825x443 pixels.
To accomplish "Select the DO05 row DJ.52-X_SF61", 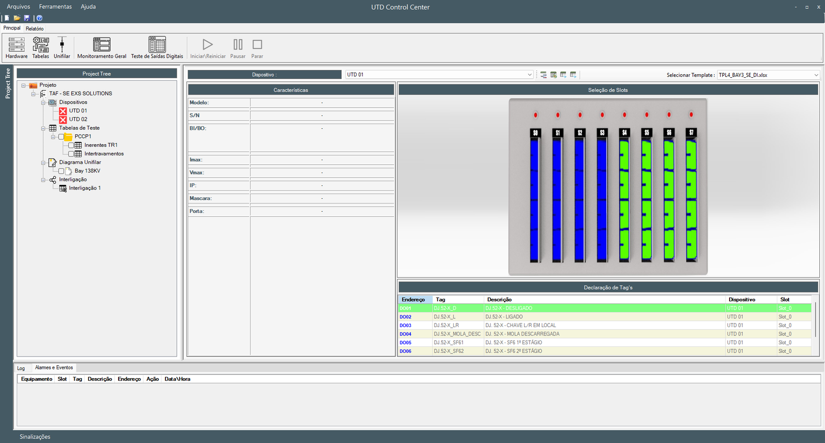I will pos(605,343).
